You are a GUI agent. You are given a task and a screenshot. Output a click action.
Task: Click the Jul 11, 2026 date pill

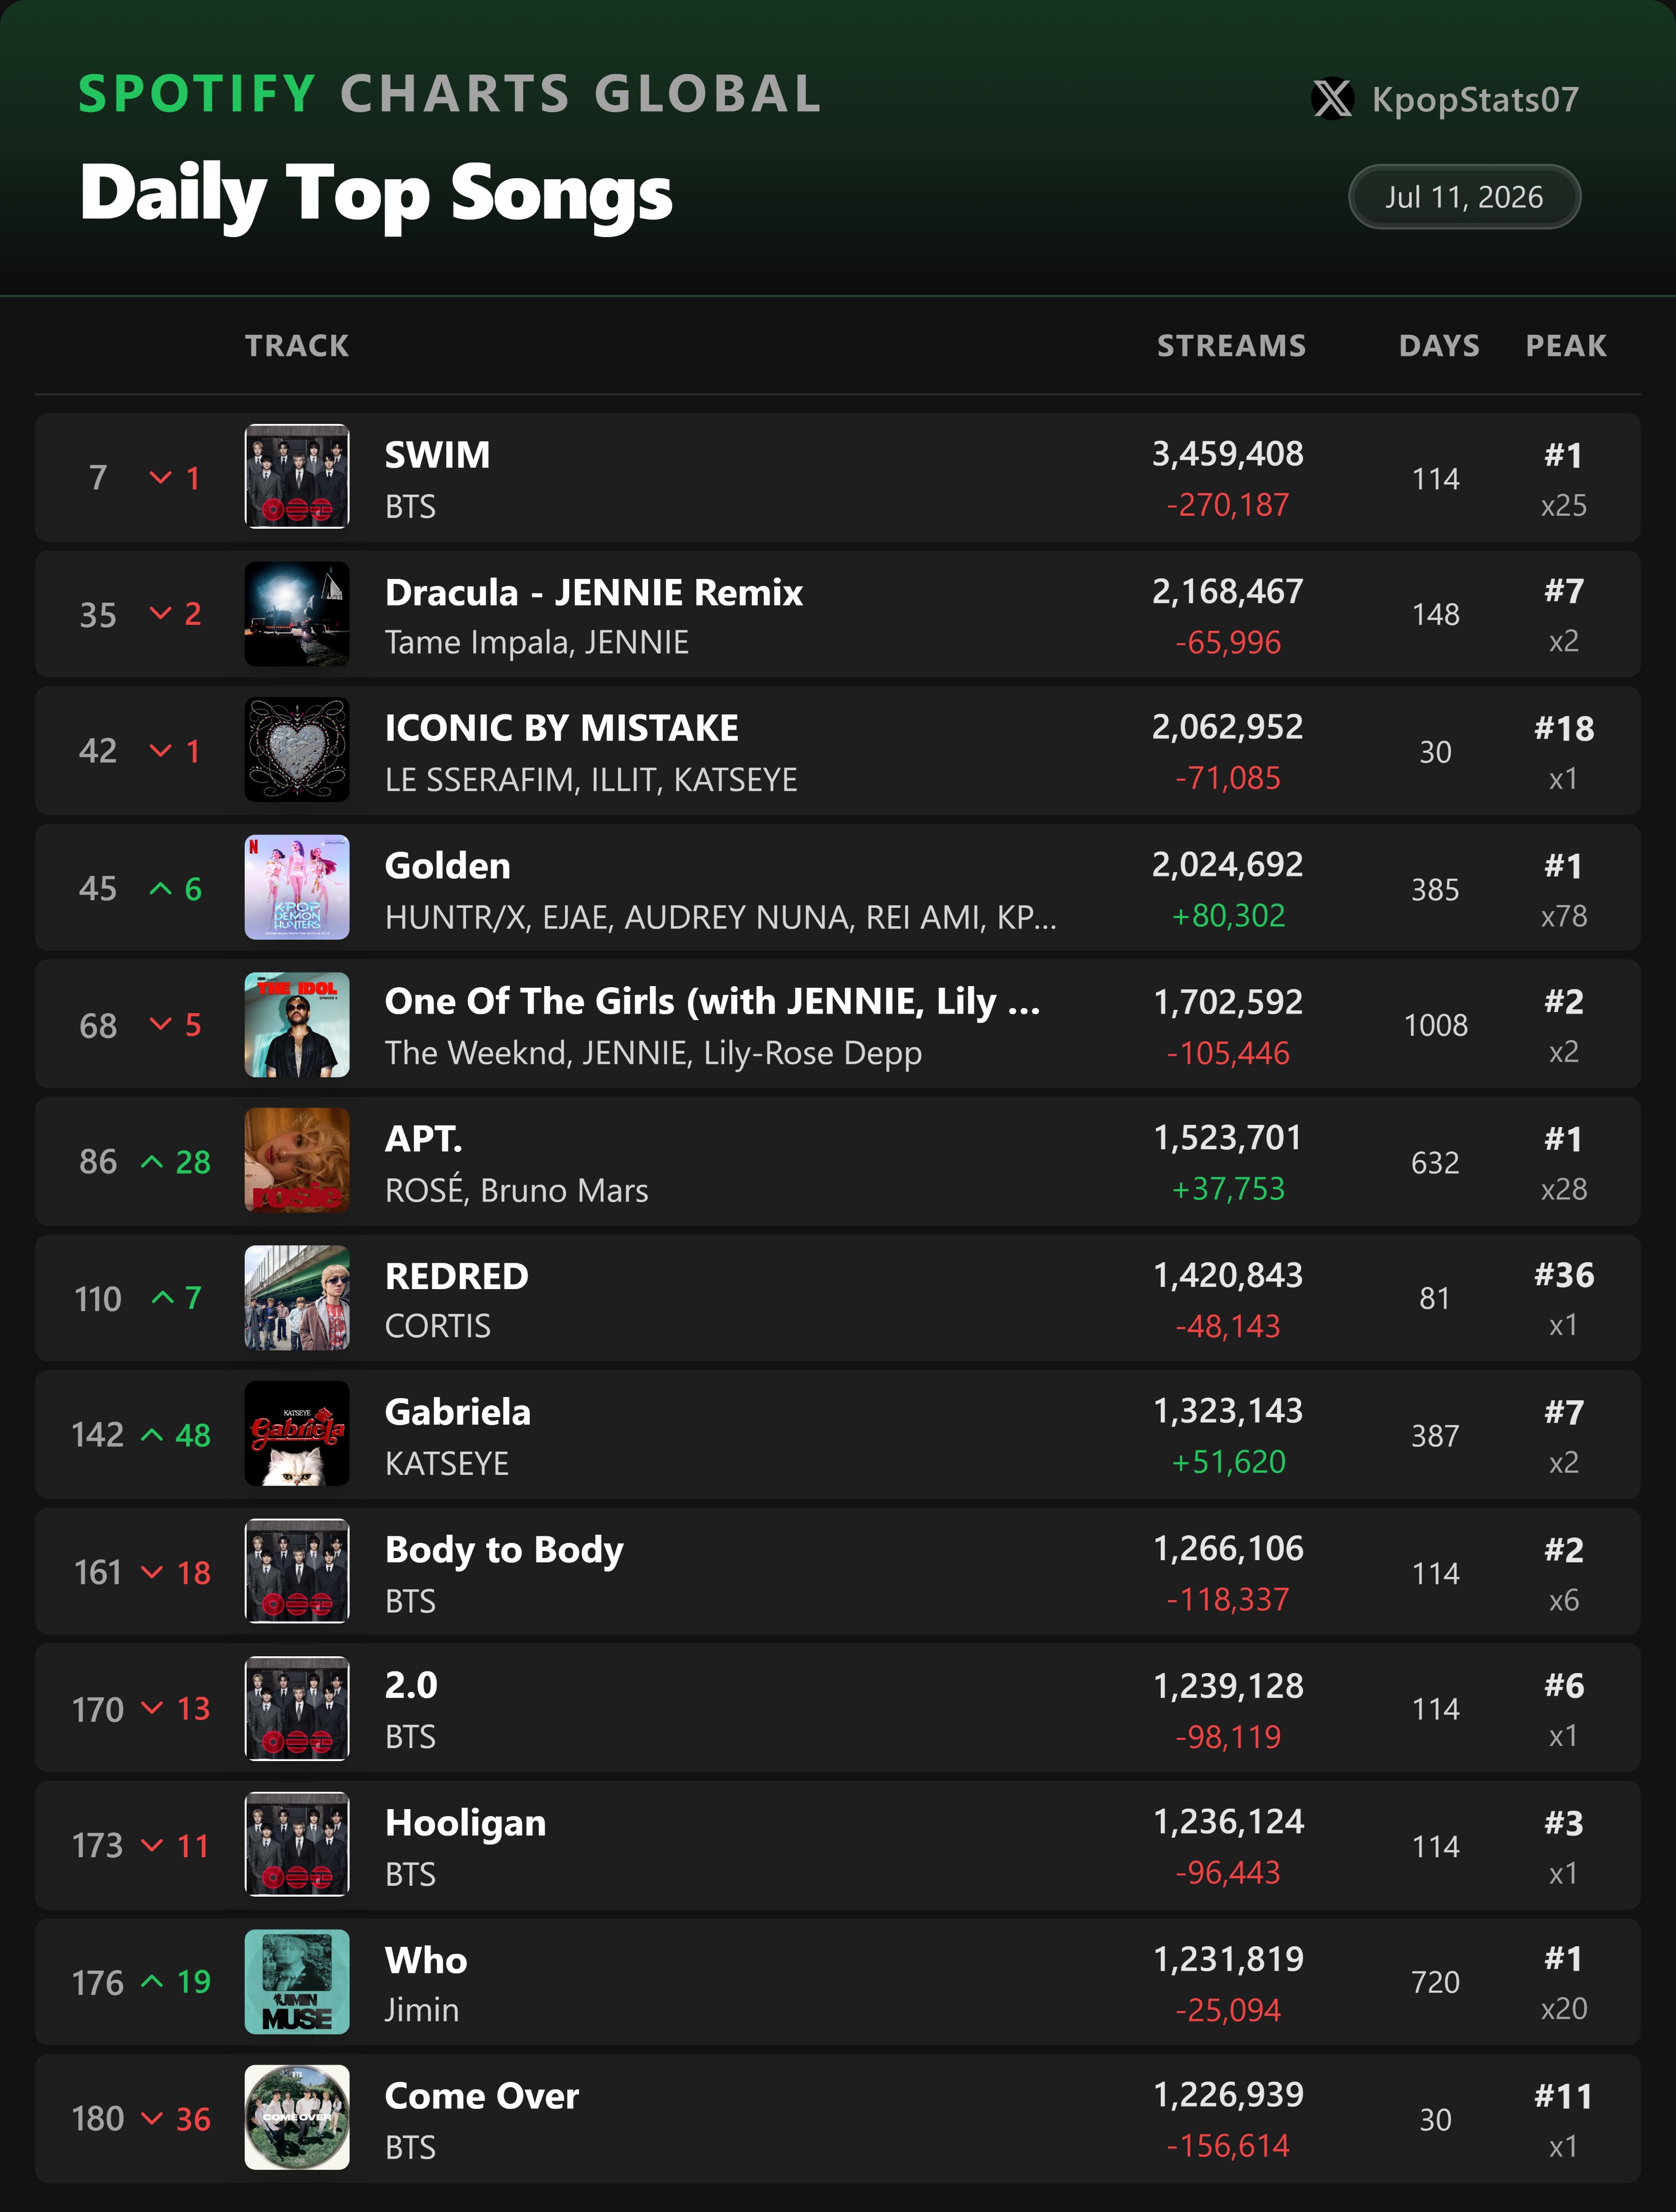pos(1464,197)
